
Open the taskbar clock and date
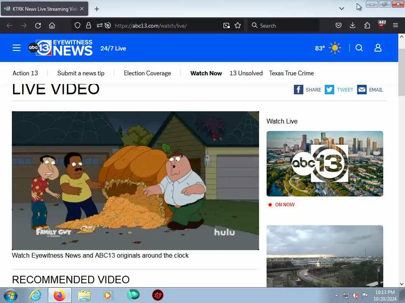pos(385,296)
